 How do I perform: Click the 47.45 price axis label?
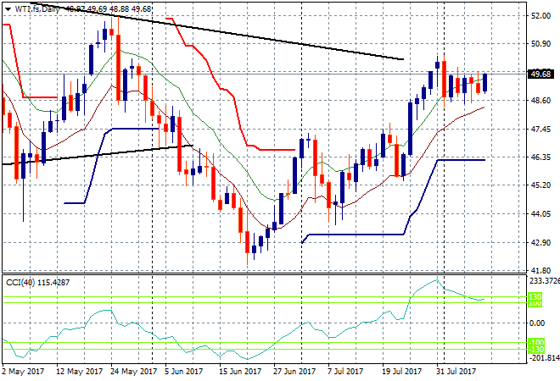point(540,129)
